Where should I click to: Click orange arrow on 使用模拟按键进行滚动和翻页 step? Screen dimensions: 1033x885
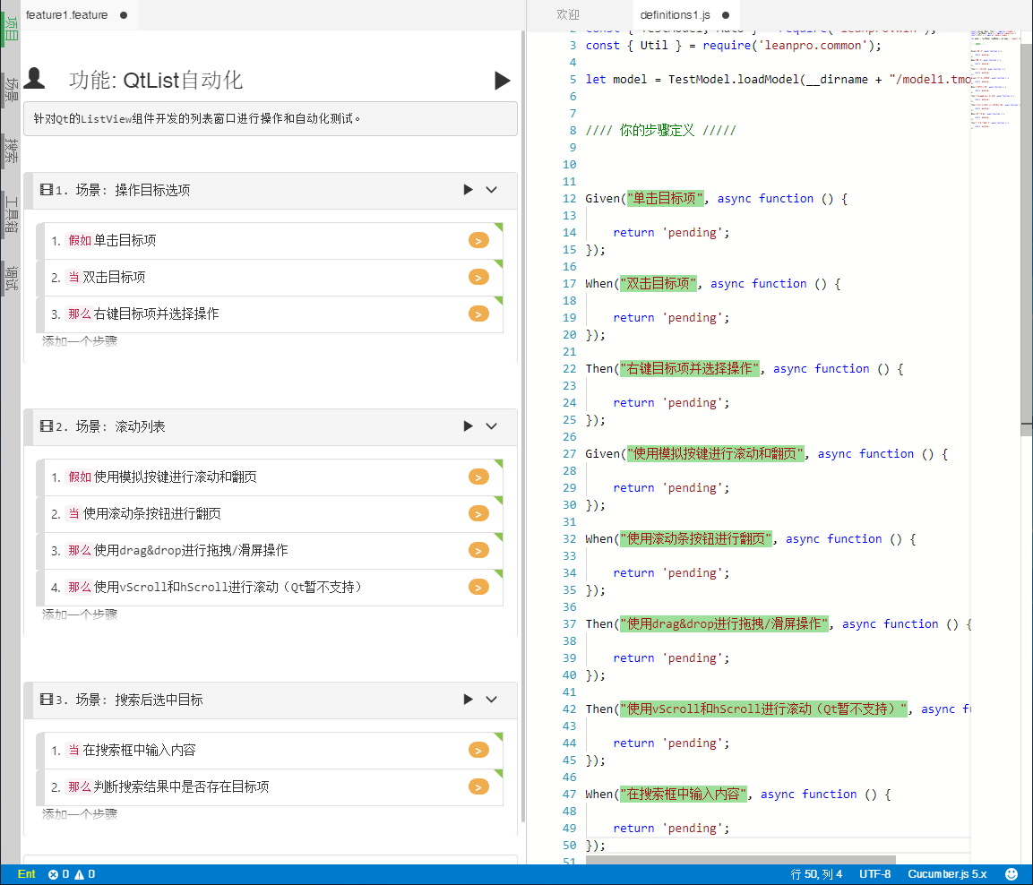479,477
